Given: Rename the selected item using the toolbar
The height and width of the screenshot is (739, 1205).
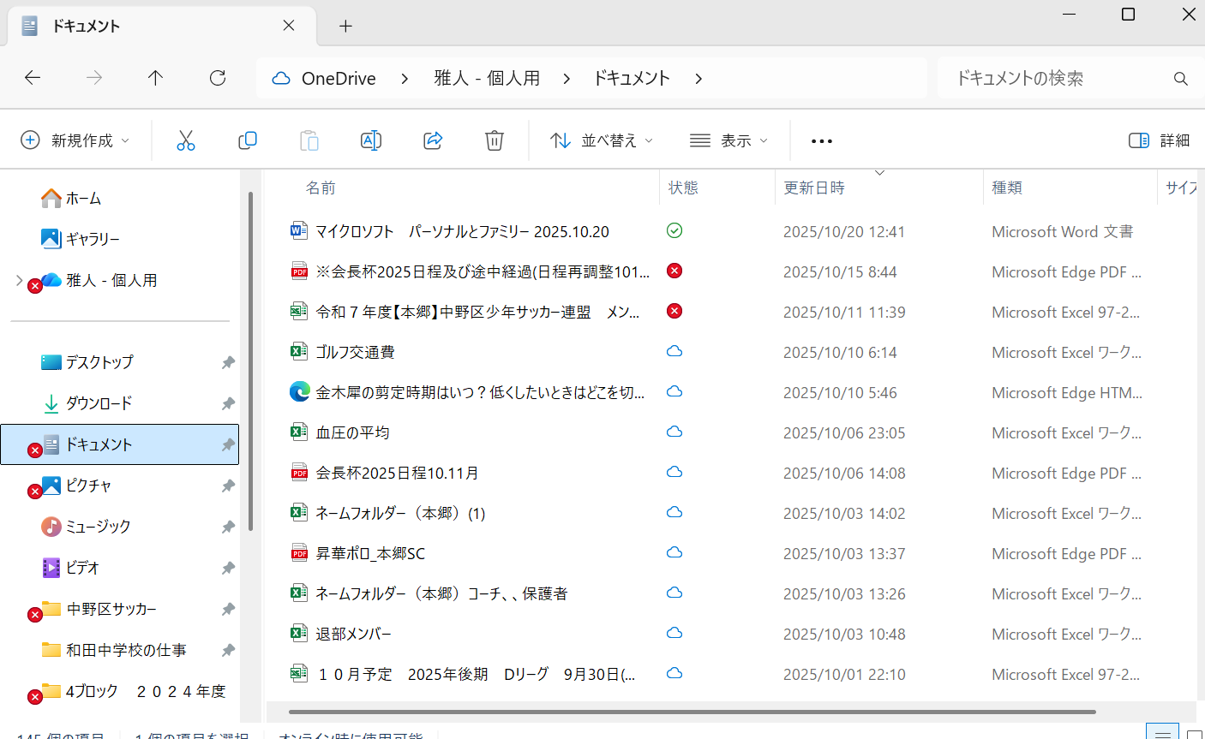Looking at the screenshot, I should coord(371,140).
